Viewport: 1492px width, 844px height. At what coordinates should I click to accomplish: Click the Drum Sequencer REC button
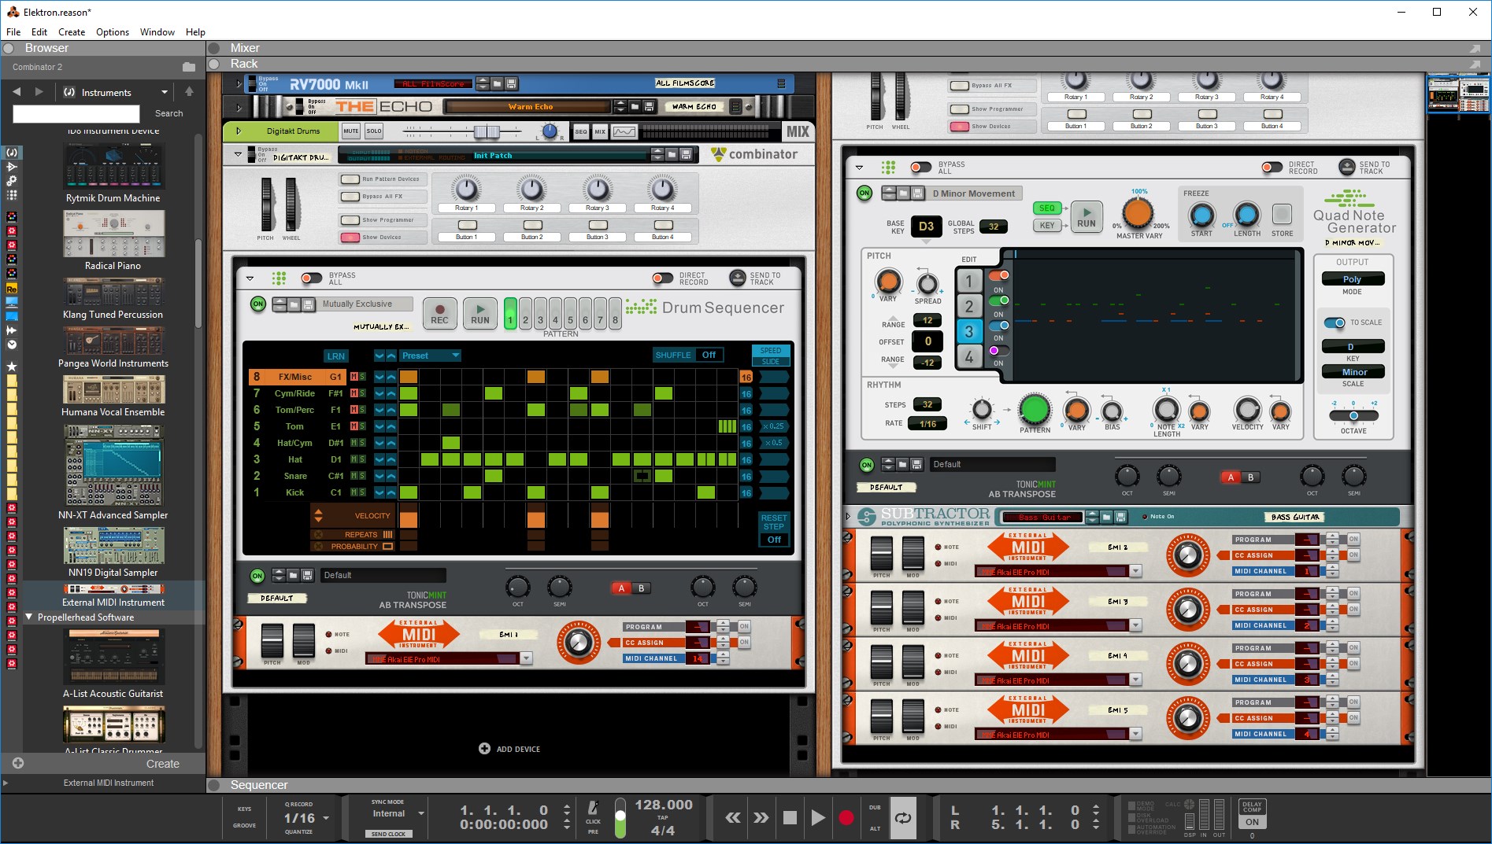coord(440,312)
